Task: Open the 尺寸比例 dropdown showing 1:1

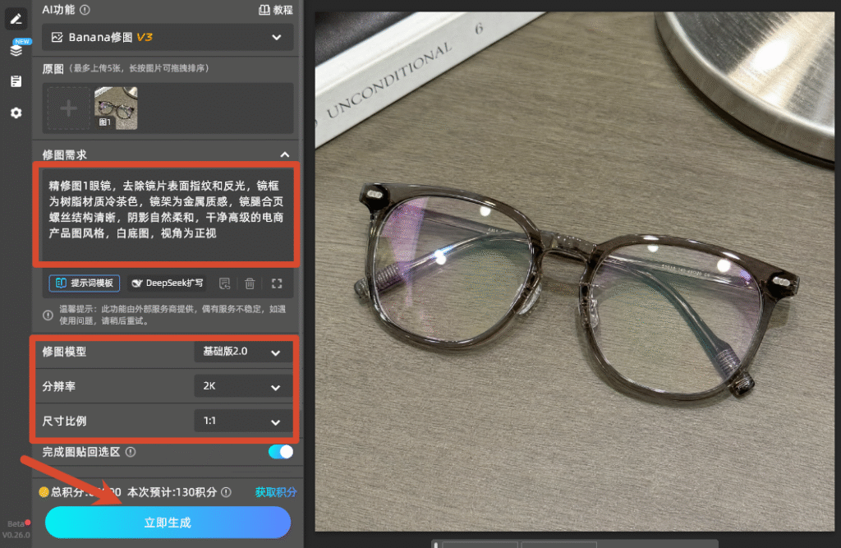Action: pyautogui.click(x=243, y=421)
